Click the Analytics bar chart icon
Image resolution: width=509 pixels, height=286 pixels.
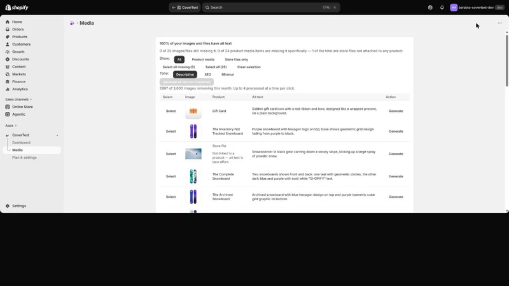coord(8,89)
